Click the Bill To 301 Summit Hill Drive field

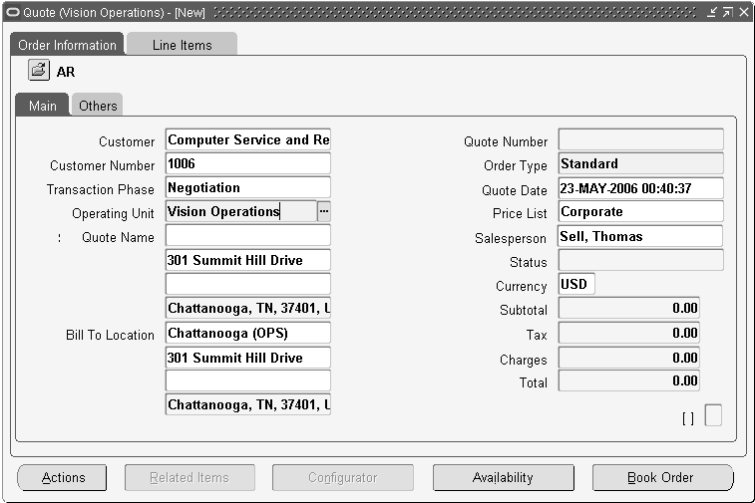coord(248,358)
